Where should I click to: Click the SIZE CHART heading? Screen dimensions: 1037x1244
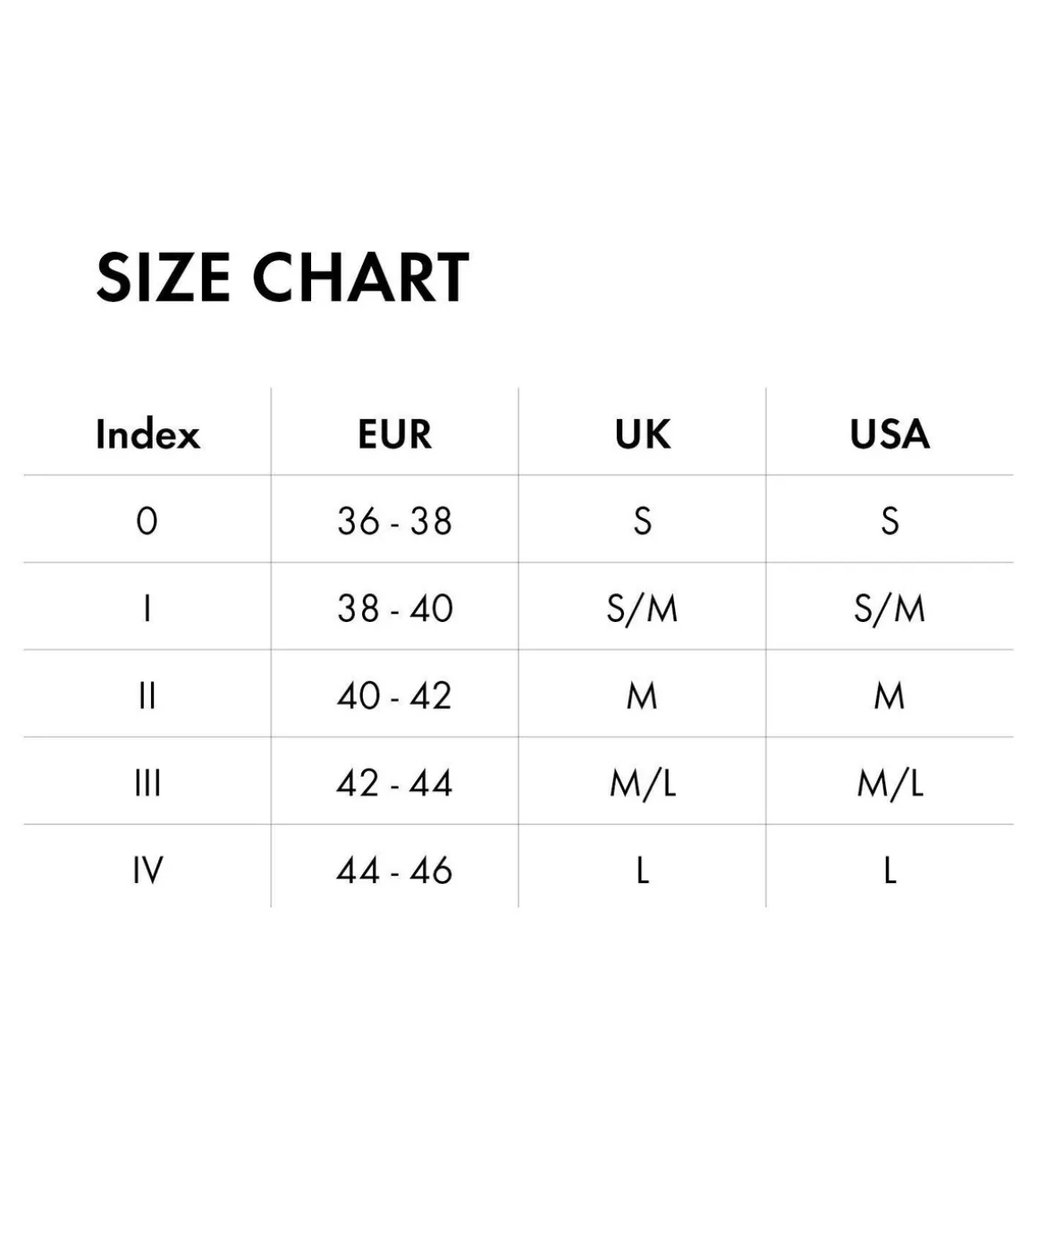pos(282,277)
